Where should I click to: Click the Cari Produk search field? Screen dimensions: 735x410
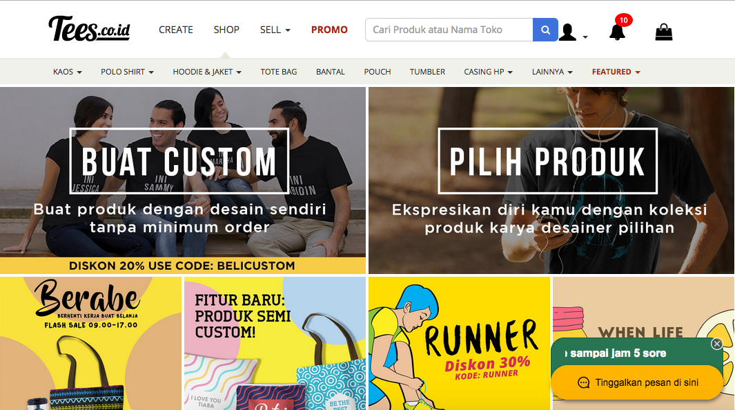click(x=449, y=30)
